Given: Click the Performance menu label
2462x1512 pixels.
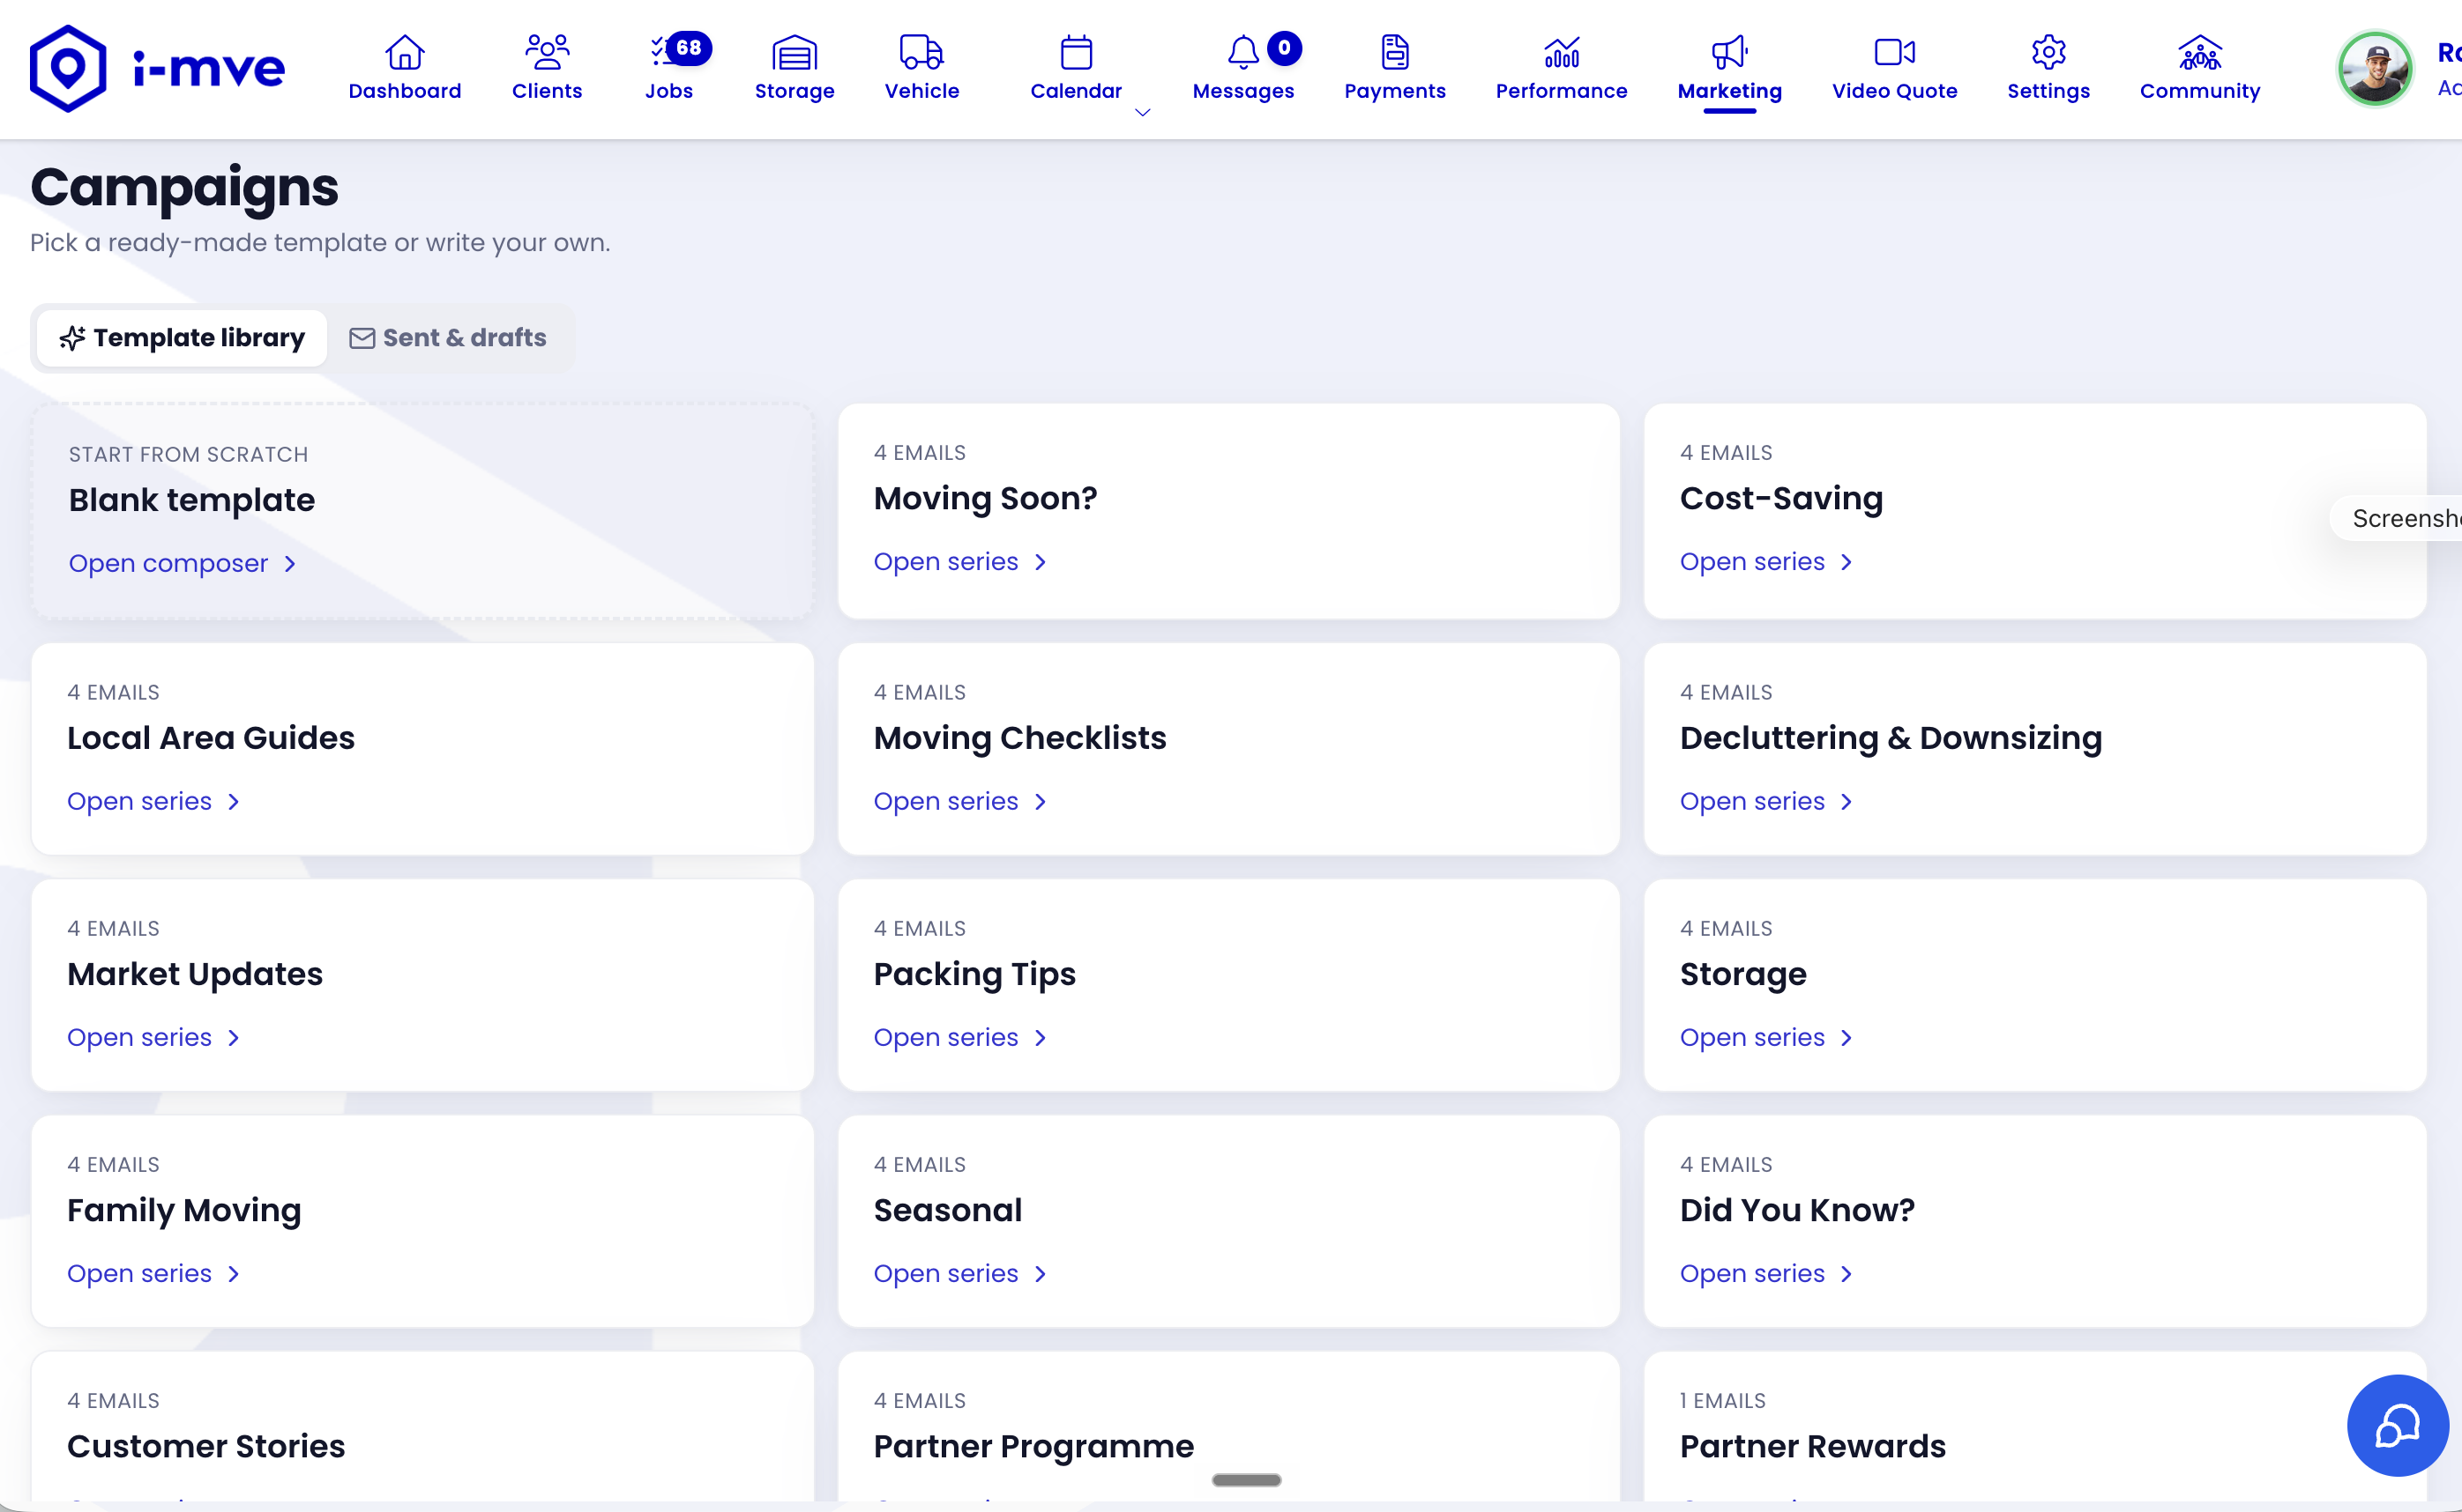Looking at the screenshot, I should [1562, 91].
